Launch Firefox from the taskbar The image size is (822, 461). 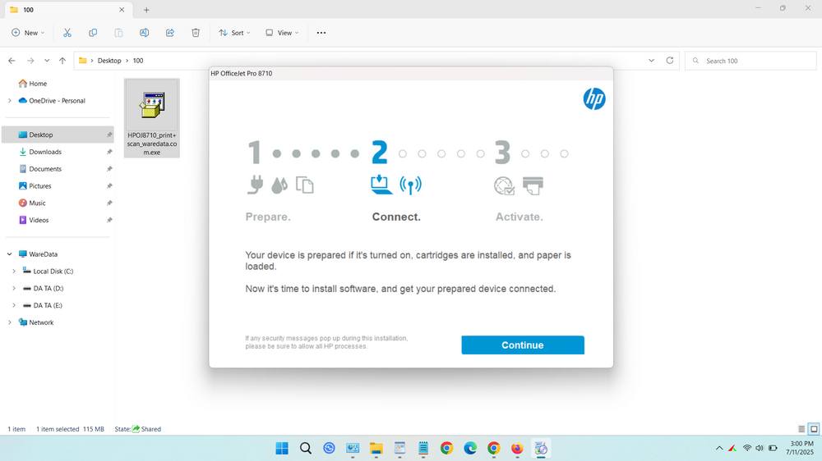(x=517, y=449)
